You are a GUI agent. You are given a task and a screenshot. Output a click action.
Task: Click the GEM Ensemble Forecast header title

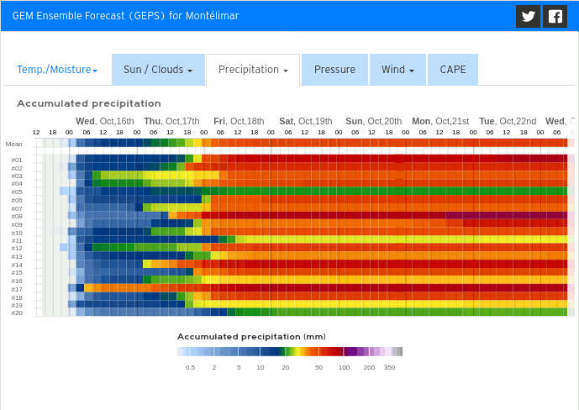click(125, 16)
